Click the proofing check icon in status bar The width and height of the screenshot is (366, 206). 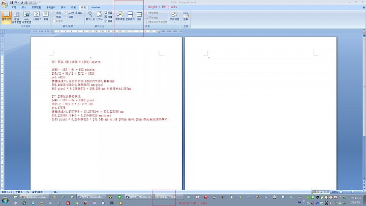[27, 192]
